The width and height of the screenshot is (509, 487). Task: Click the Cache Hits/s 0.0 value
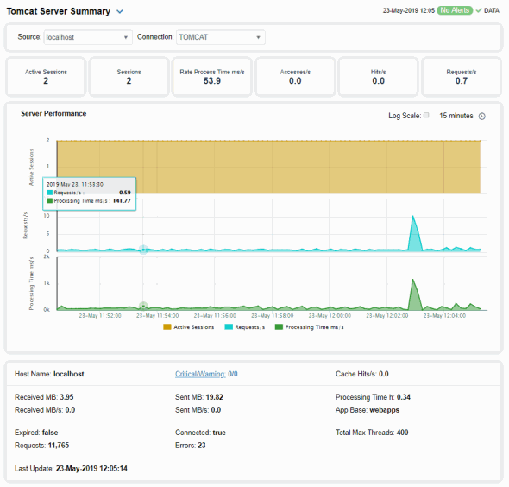(x=384, y=374)
